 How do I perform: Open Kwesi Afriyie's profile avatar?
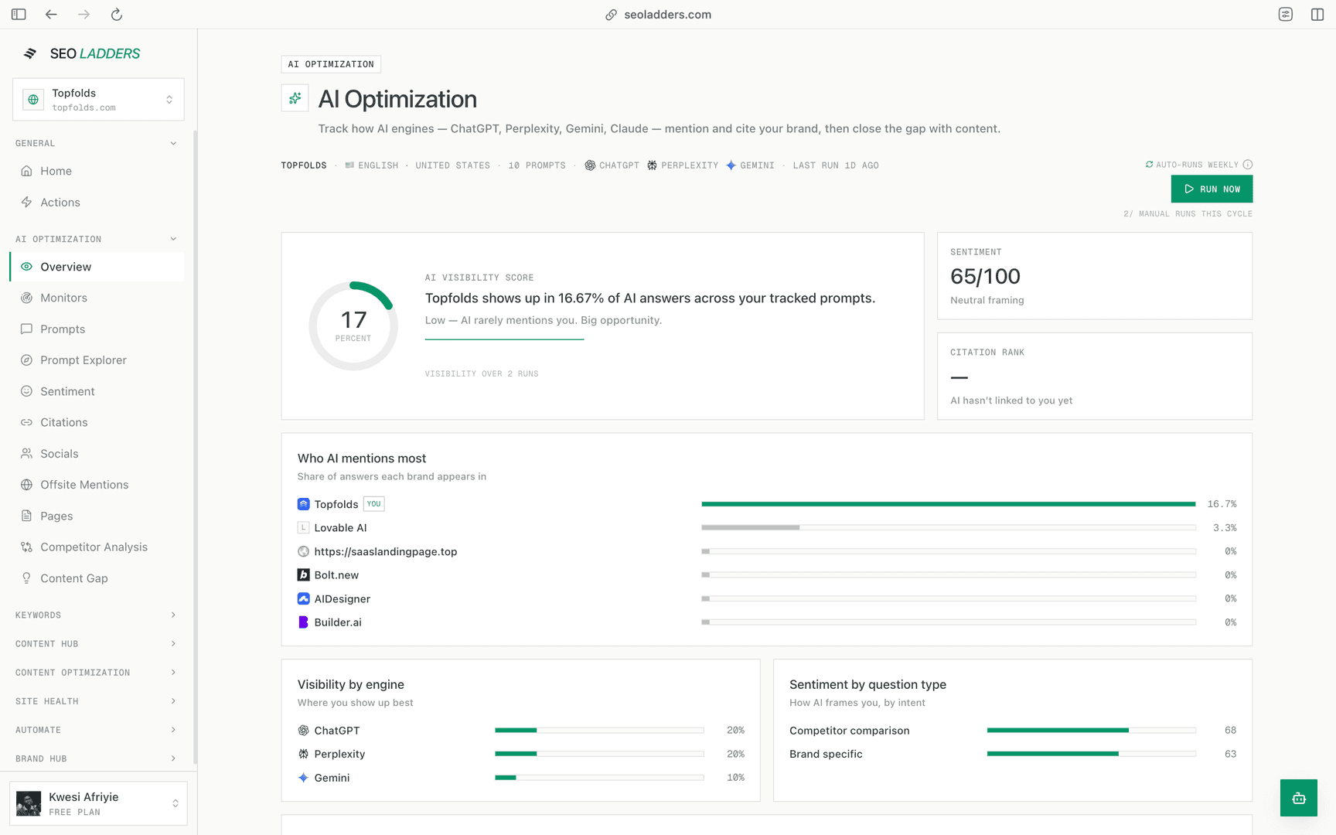pos(29,803)
